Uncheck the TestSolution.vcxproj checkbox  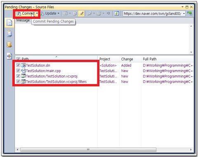[18, 76]
